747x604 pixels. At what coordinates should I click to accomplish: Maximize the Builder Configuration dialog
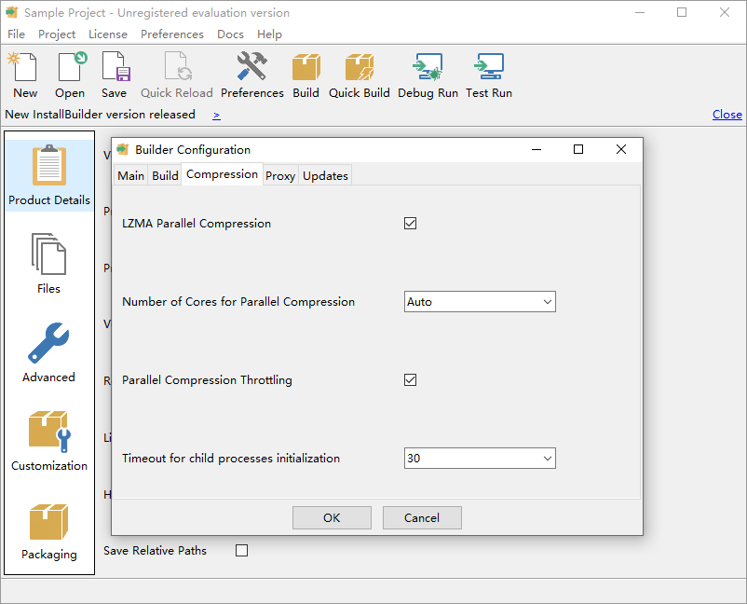point(578,149)
